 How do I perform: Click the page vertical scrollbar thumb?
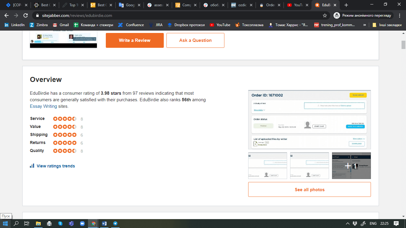click(x=403, y=45)
